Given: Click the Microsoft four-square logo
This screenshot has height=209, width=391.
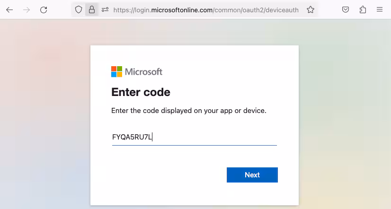Looking at the screenshot, I should click(116, 71).
